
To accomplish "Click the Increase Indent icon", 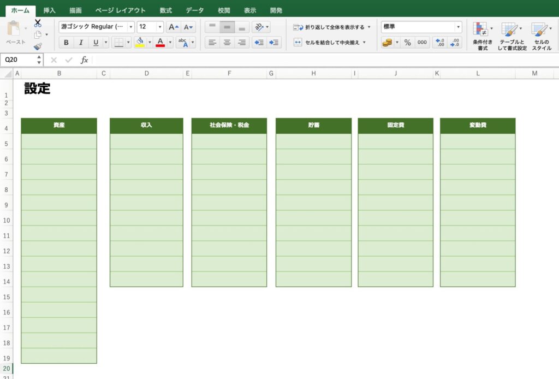I will pyautogui.click(x=274, y=42).
